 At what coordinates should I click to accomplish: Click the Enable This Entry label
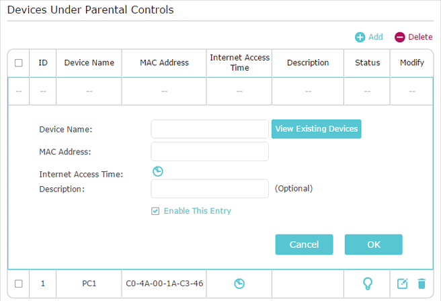pyautogui.click(x=198, y=211)
